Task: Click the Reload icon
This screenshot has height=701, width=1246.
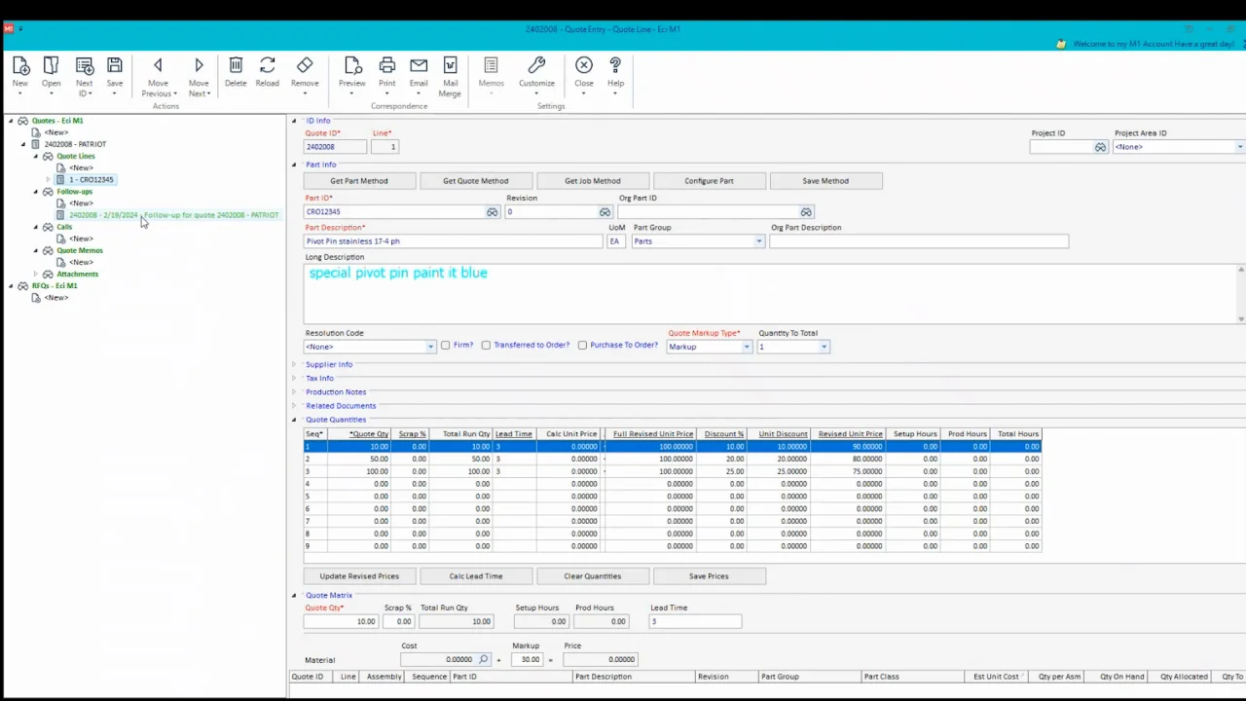Action: [267, 66]
